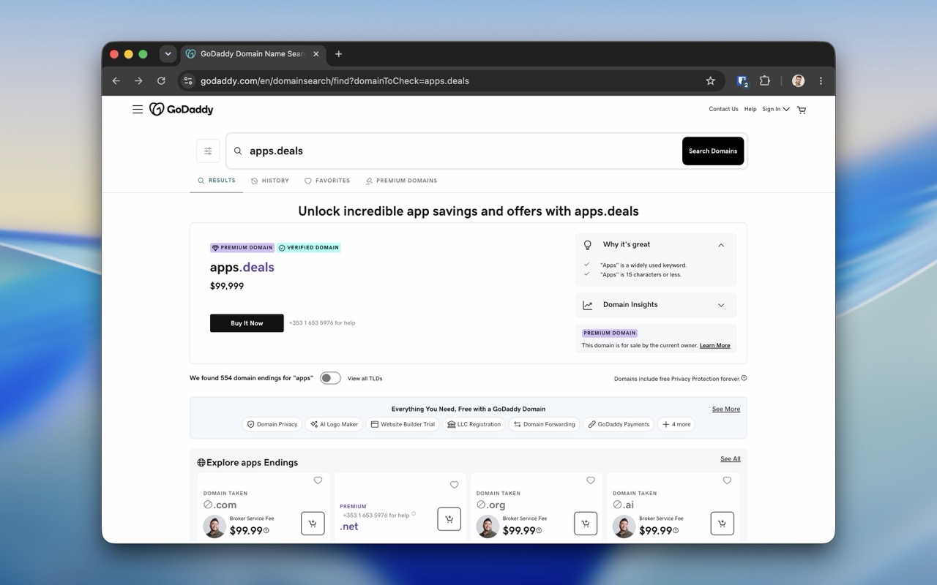Go forward in browser history
Image resolution: width=937 pixels, height=585 pixels.
(x=138, y=80)
